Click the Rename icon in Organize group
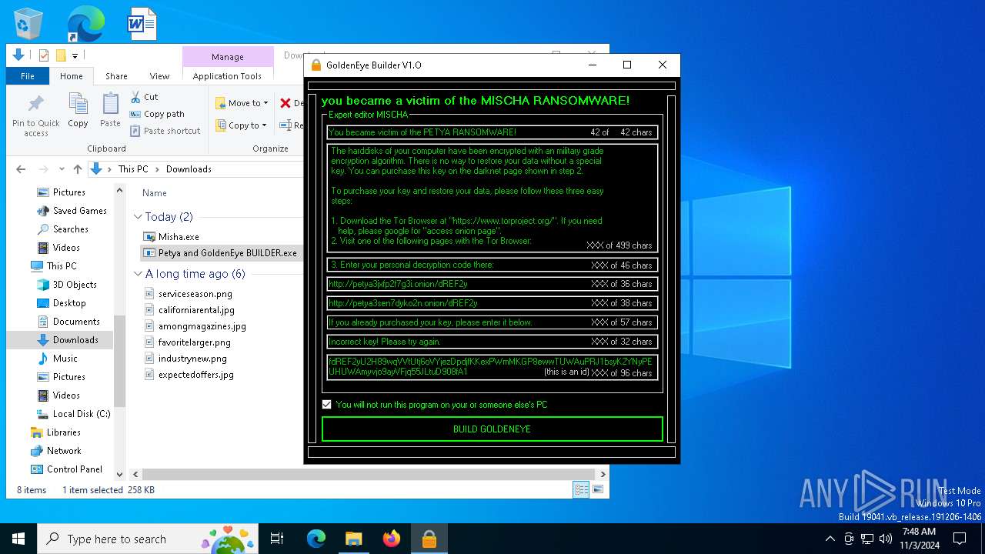 click(x=285, y=125)
